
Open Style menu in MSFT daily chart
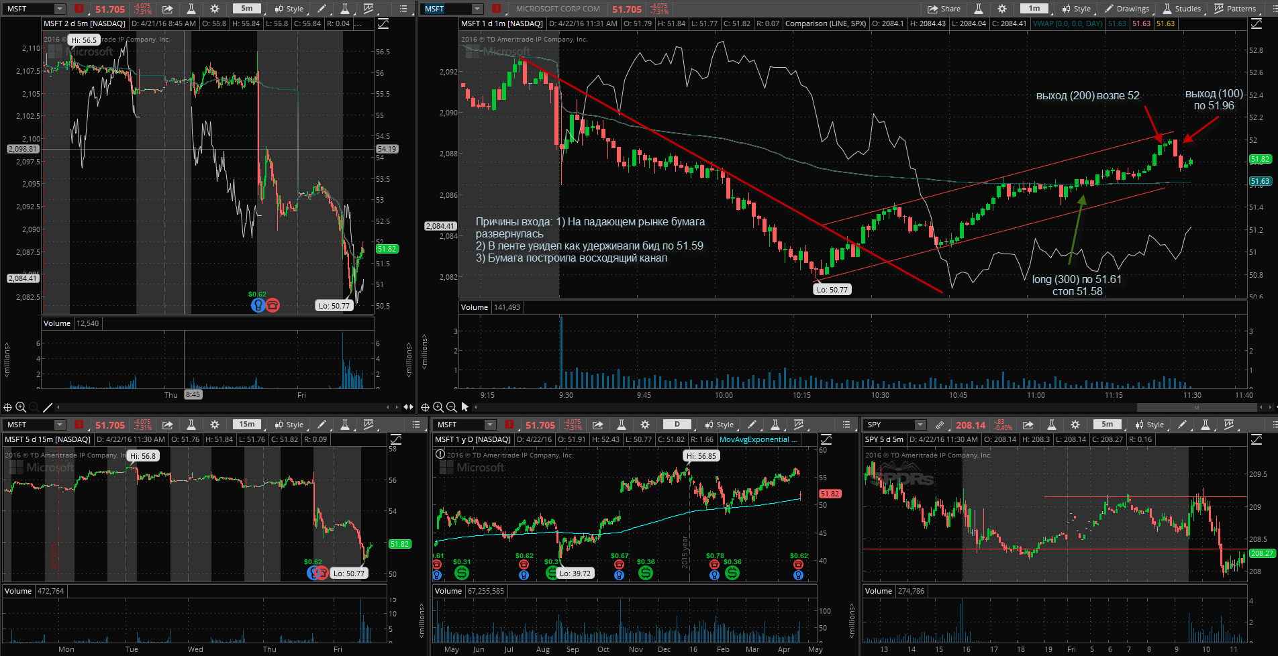[719, 425]
